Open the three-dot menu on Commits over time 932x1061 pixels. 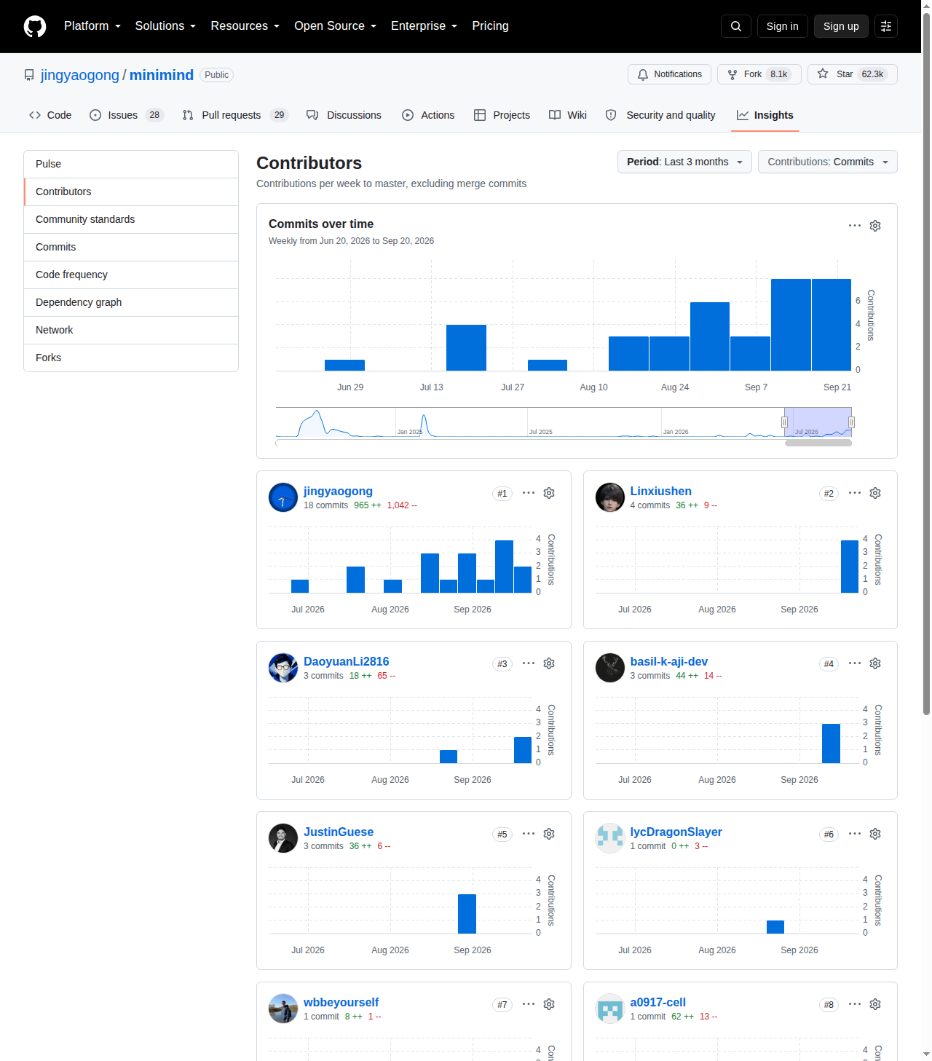(x=855, y=226)
